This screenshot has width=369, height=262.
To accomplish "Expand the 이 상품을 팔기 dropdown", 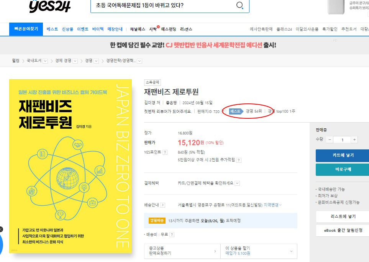I will [291, 251].
